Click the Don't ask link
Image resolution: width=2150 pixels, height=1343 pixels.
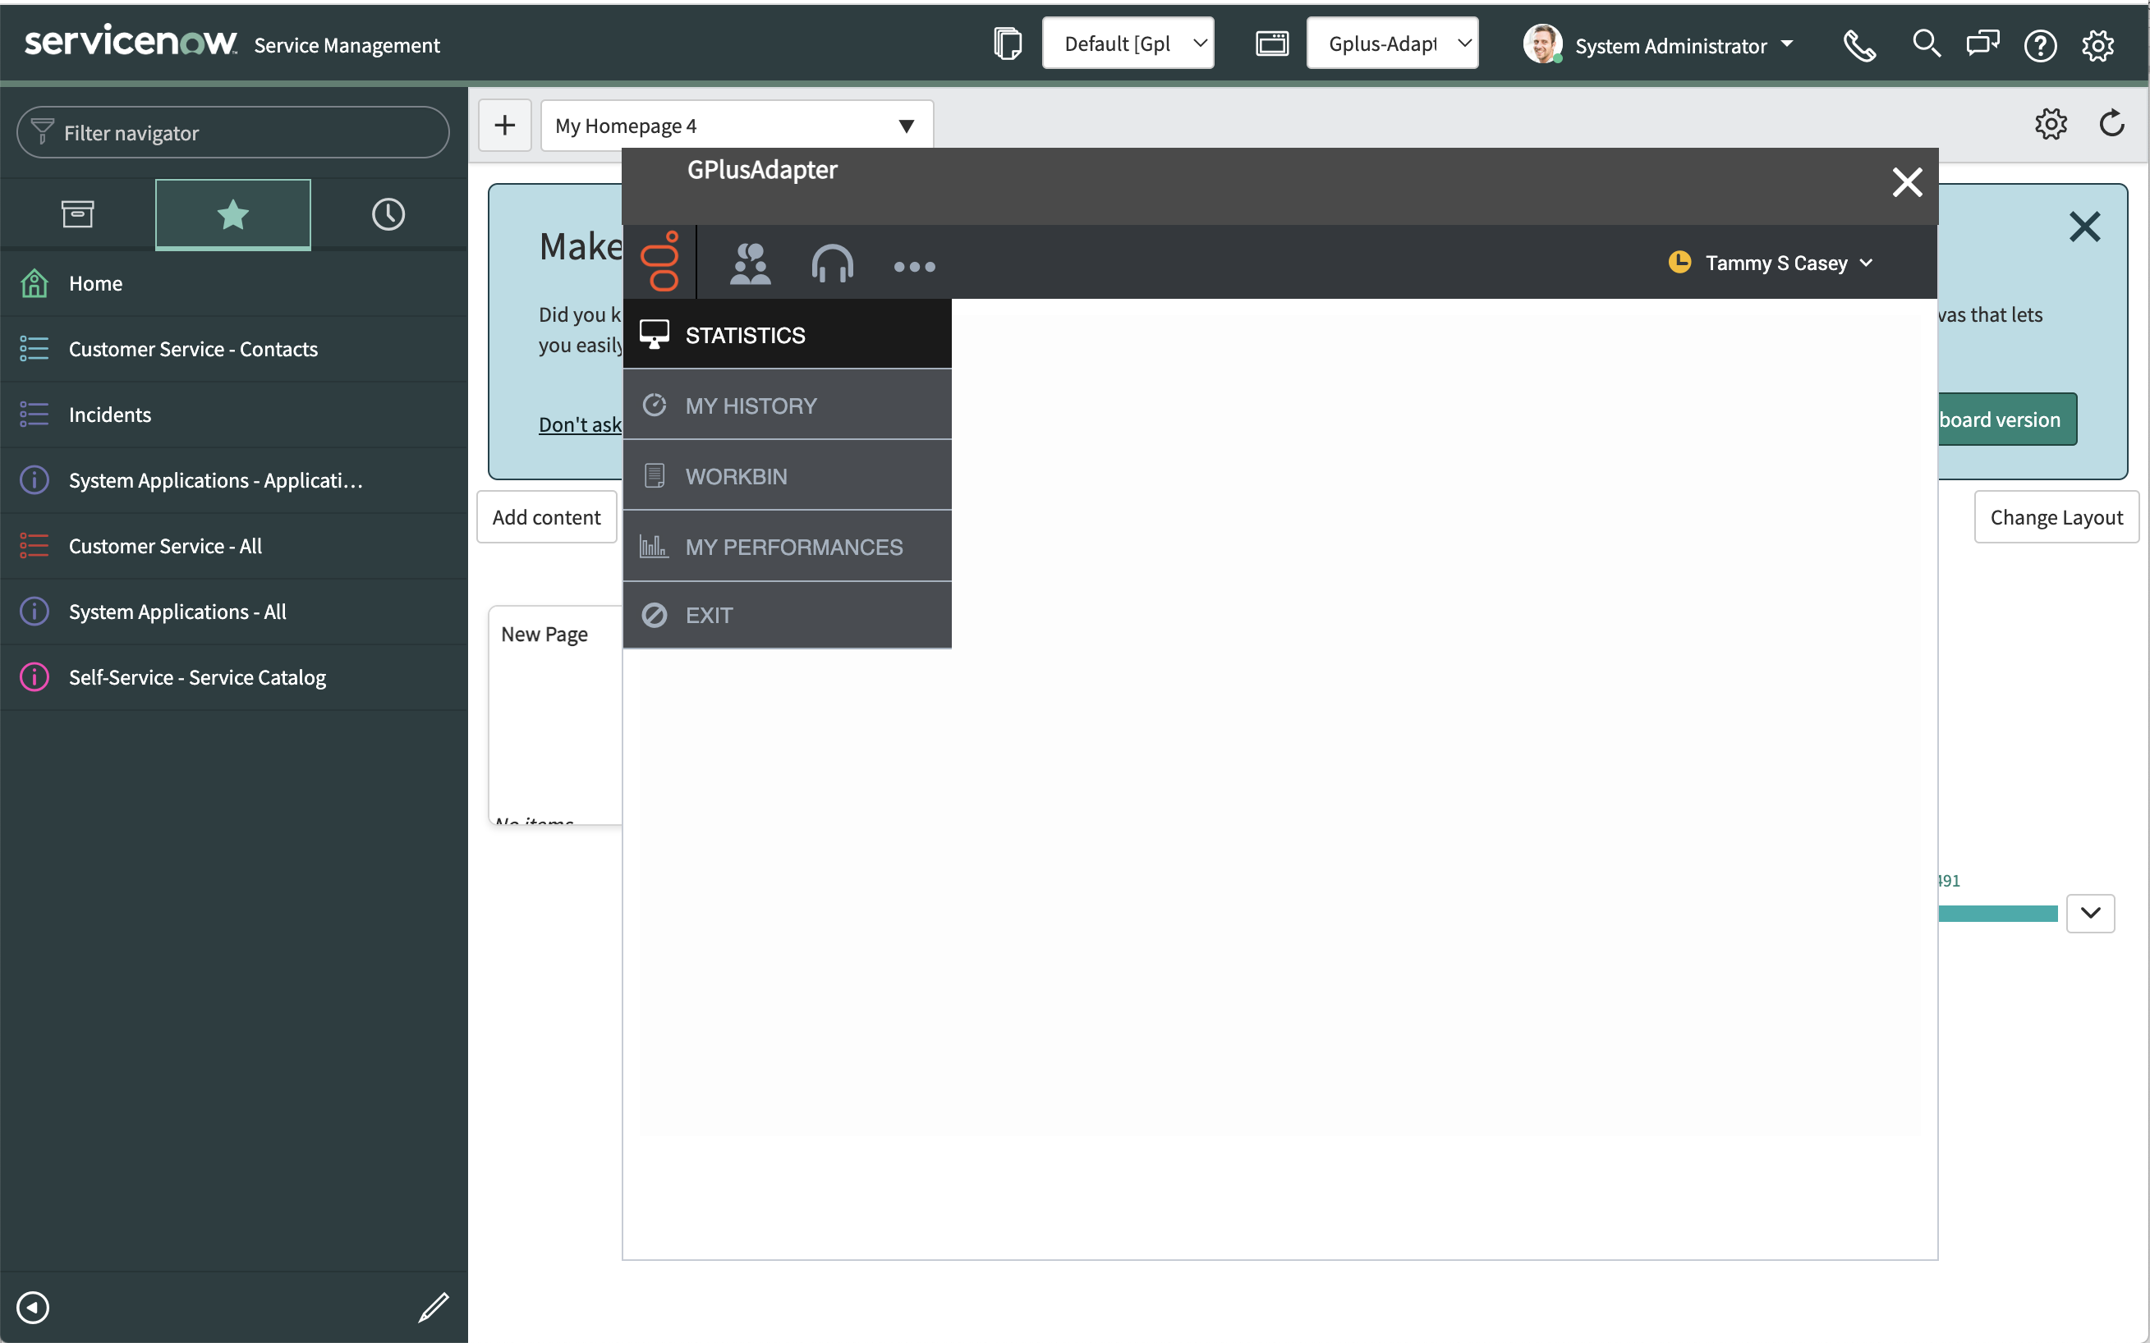click(580, 424)
